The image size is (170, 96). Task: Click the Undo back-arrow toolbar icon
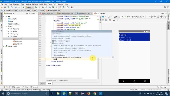click(16, 7)
